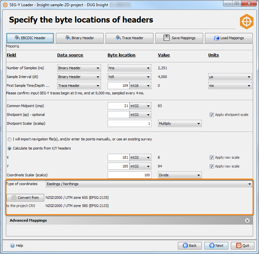The image size is (259, 254).
Task: Open int32 dropdown for Y
Action: click(x=140, y=166)
